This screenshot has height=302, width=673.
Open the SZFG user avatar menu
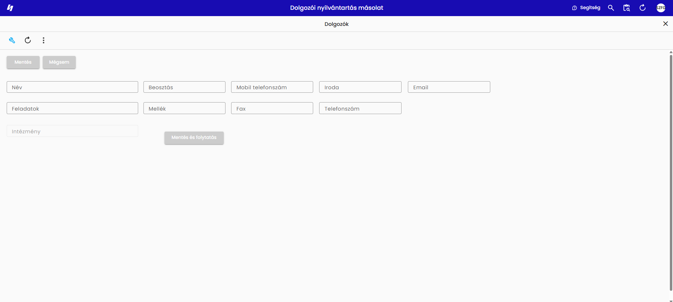point(661,8)
